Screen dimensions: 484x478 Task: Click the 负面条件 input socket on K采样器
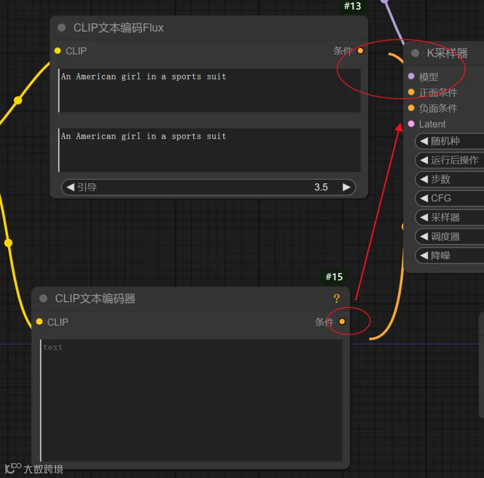pos(411,108)
